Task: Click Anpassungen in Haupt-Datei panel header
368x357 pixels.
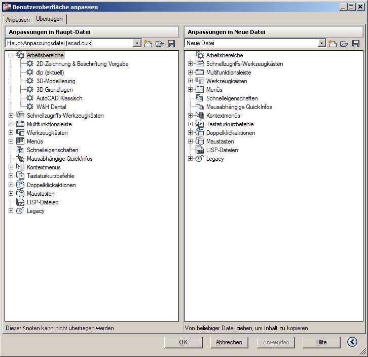Action: [92, 32]
